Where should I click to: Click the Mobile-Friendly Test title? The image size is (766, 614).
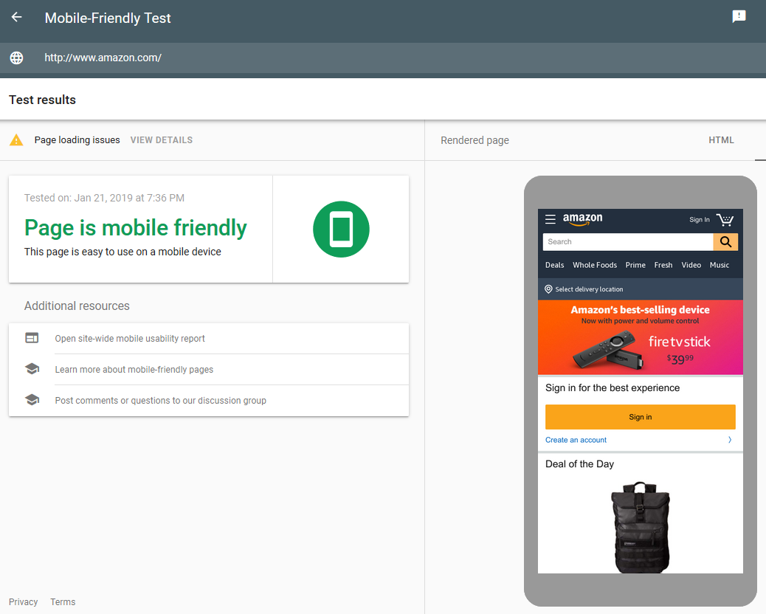108,18
